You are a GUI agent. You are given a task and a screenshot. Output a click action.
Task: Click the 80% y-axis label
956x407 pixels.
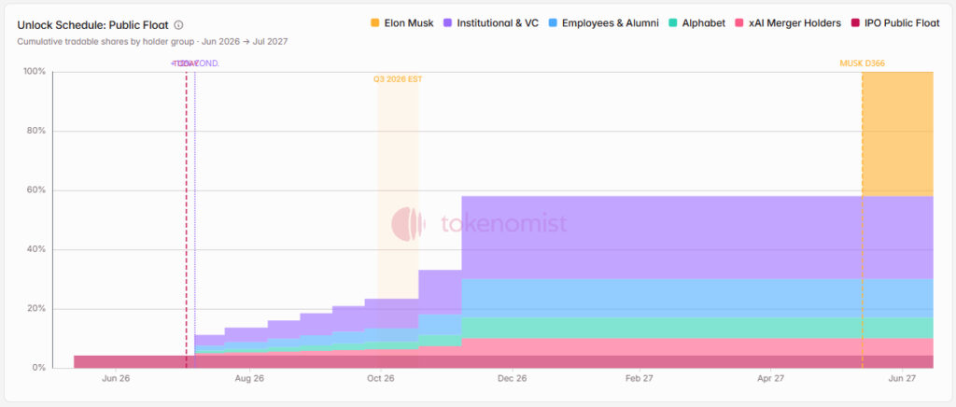(x=36, y=131)
